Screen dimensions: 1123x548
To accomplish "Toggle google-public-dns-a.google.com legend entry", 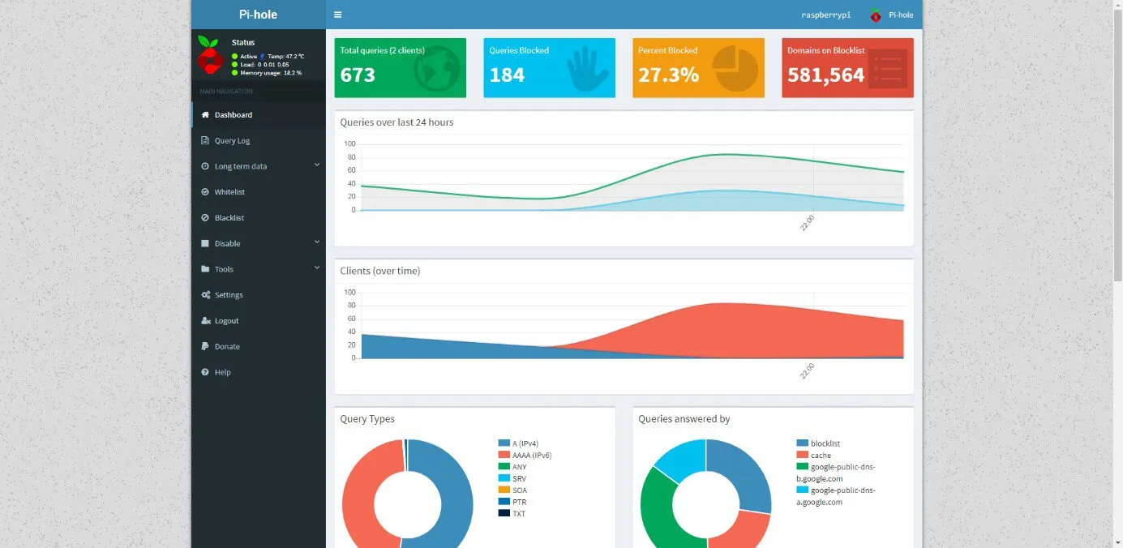I will point(836,496).
